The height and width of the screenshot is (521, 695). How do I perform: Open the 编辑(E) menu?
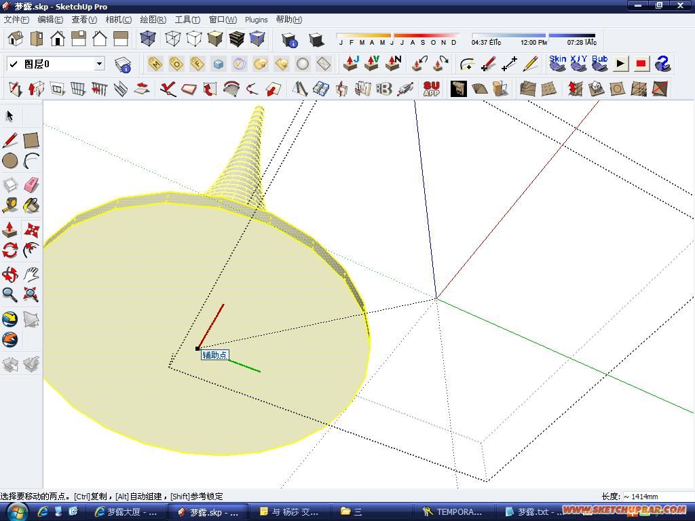(50, 20)
